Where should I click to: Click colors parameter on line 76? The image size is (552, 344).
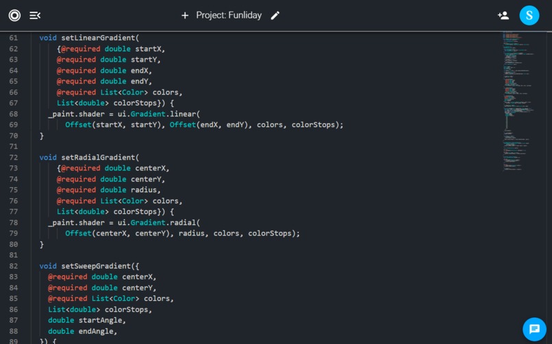166,201
